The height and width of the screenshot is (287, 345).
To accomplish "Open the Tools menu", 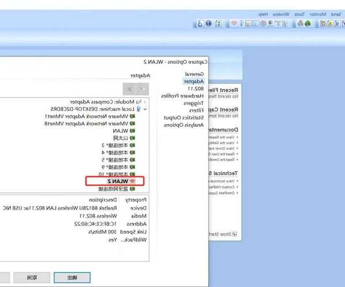I will click(x=299, y=13).
